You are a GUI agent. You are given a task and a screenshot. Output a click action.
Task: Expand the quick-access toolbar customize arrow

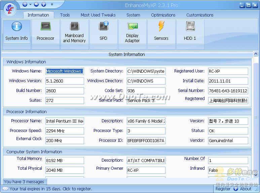point(52,4)
